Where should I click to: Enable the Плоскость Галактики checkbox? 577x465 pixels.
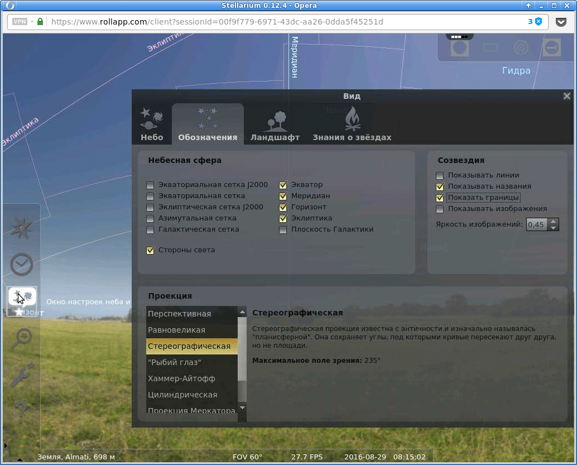[x=283, y=230]
